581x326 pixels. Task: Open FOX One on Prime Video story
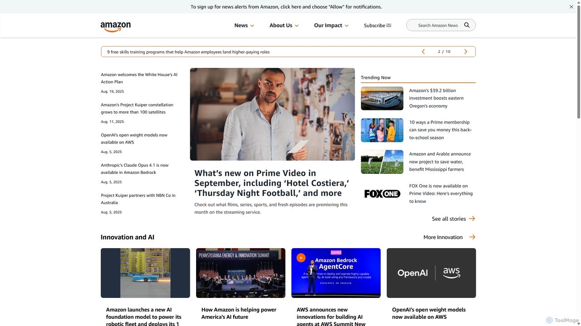[441, 193]
